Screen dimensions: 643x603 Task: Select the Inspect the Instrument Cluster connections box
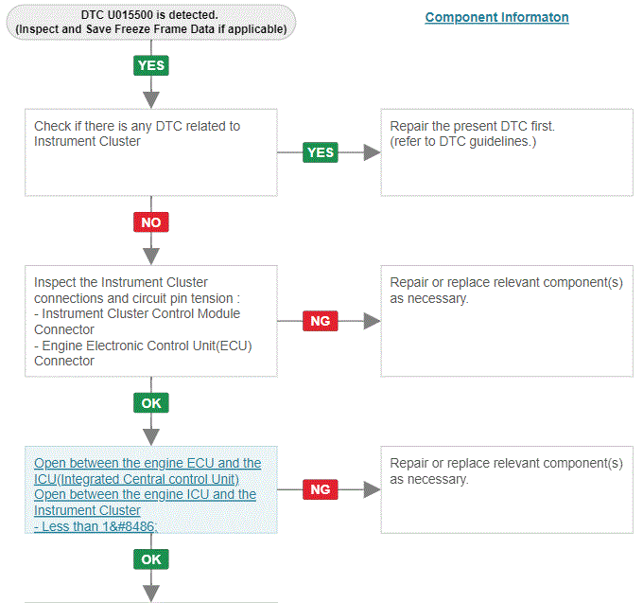coord(151,321)
